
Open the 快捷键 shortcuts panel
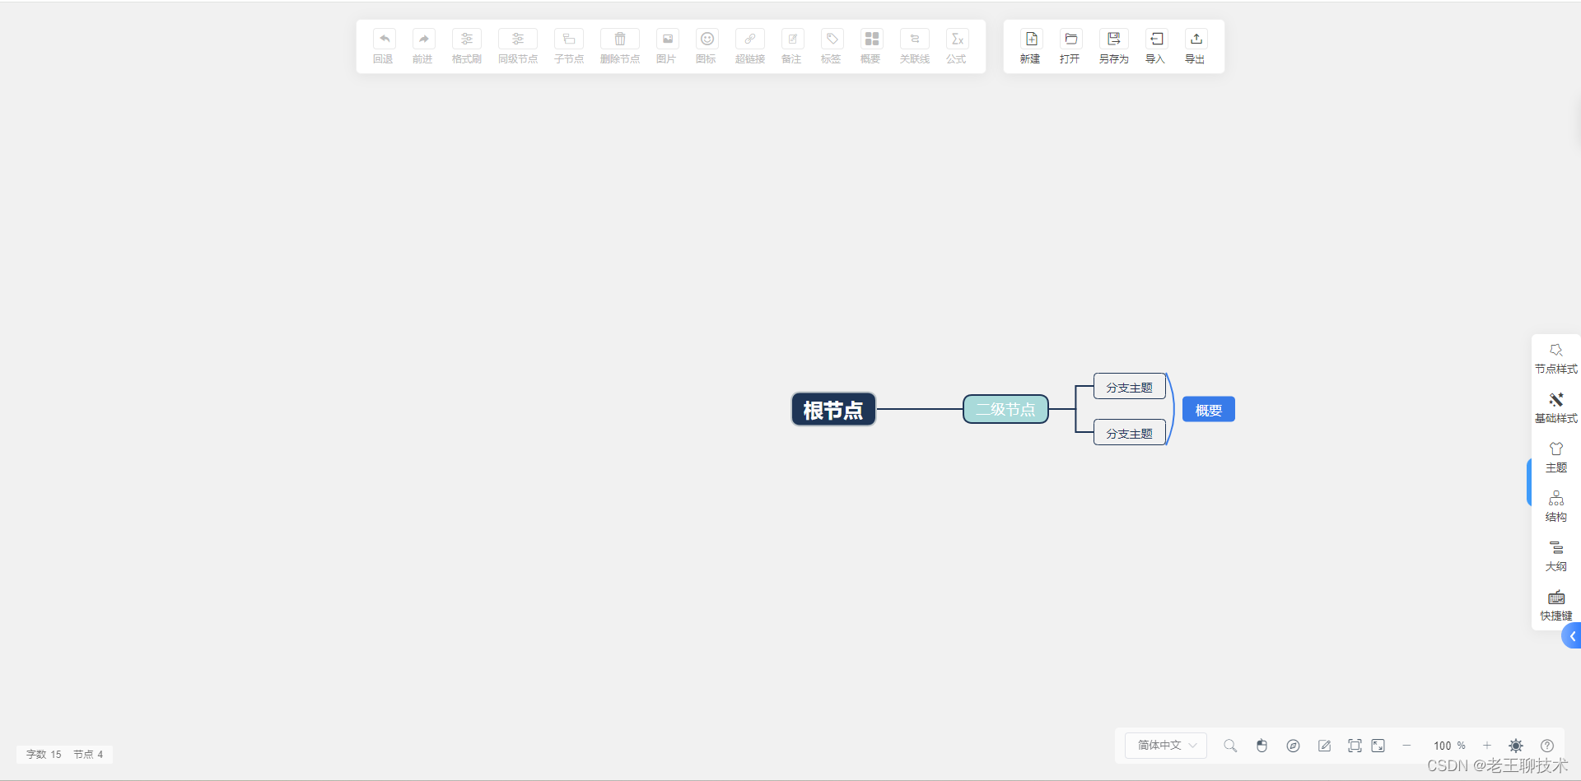(x=1555, y=606)
